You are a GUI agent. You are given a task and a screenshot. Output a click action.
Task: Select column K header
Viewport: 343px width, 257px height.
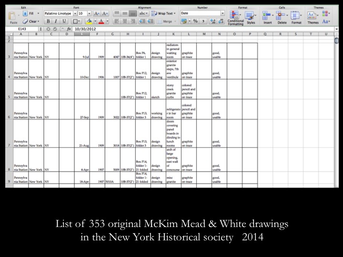(x=173, y=34)
